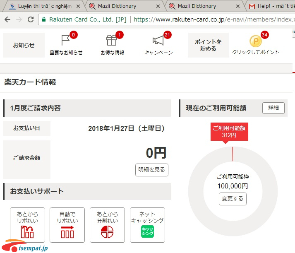The height and width of the screenshot is (253, 295).
Task: Open the あとから分割払い payment option
Action: [107, 225]
